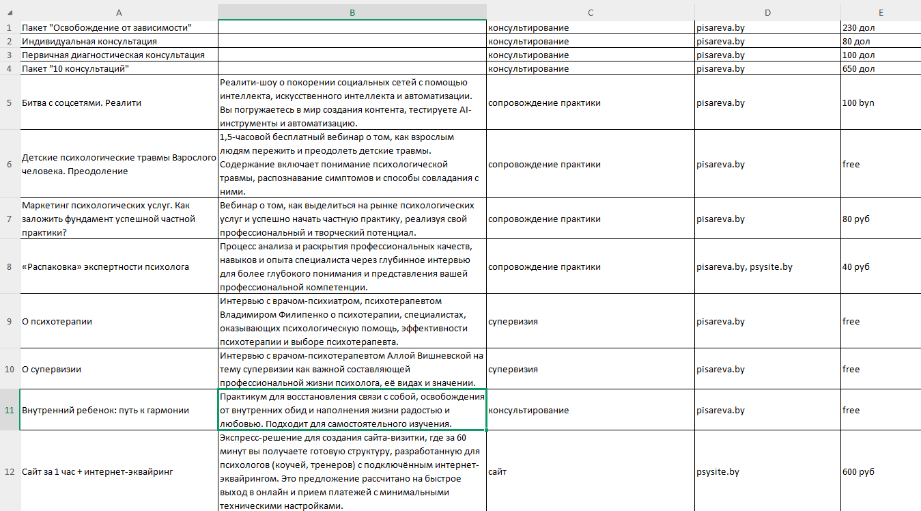
Task: Click 'консультирование' in row 1
Action: pyautogui.click(x=591, y=28)
